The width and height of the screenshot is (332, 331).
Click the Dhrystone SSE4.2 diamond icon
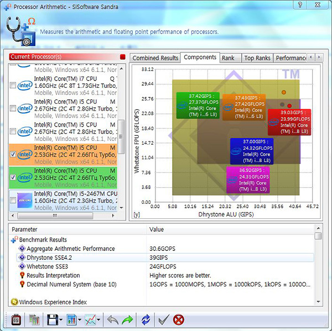(22, 257)
